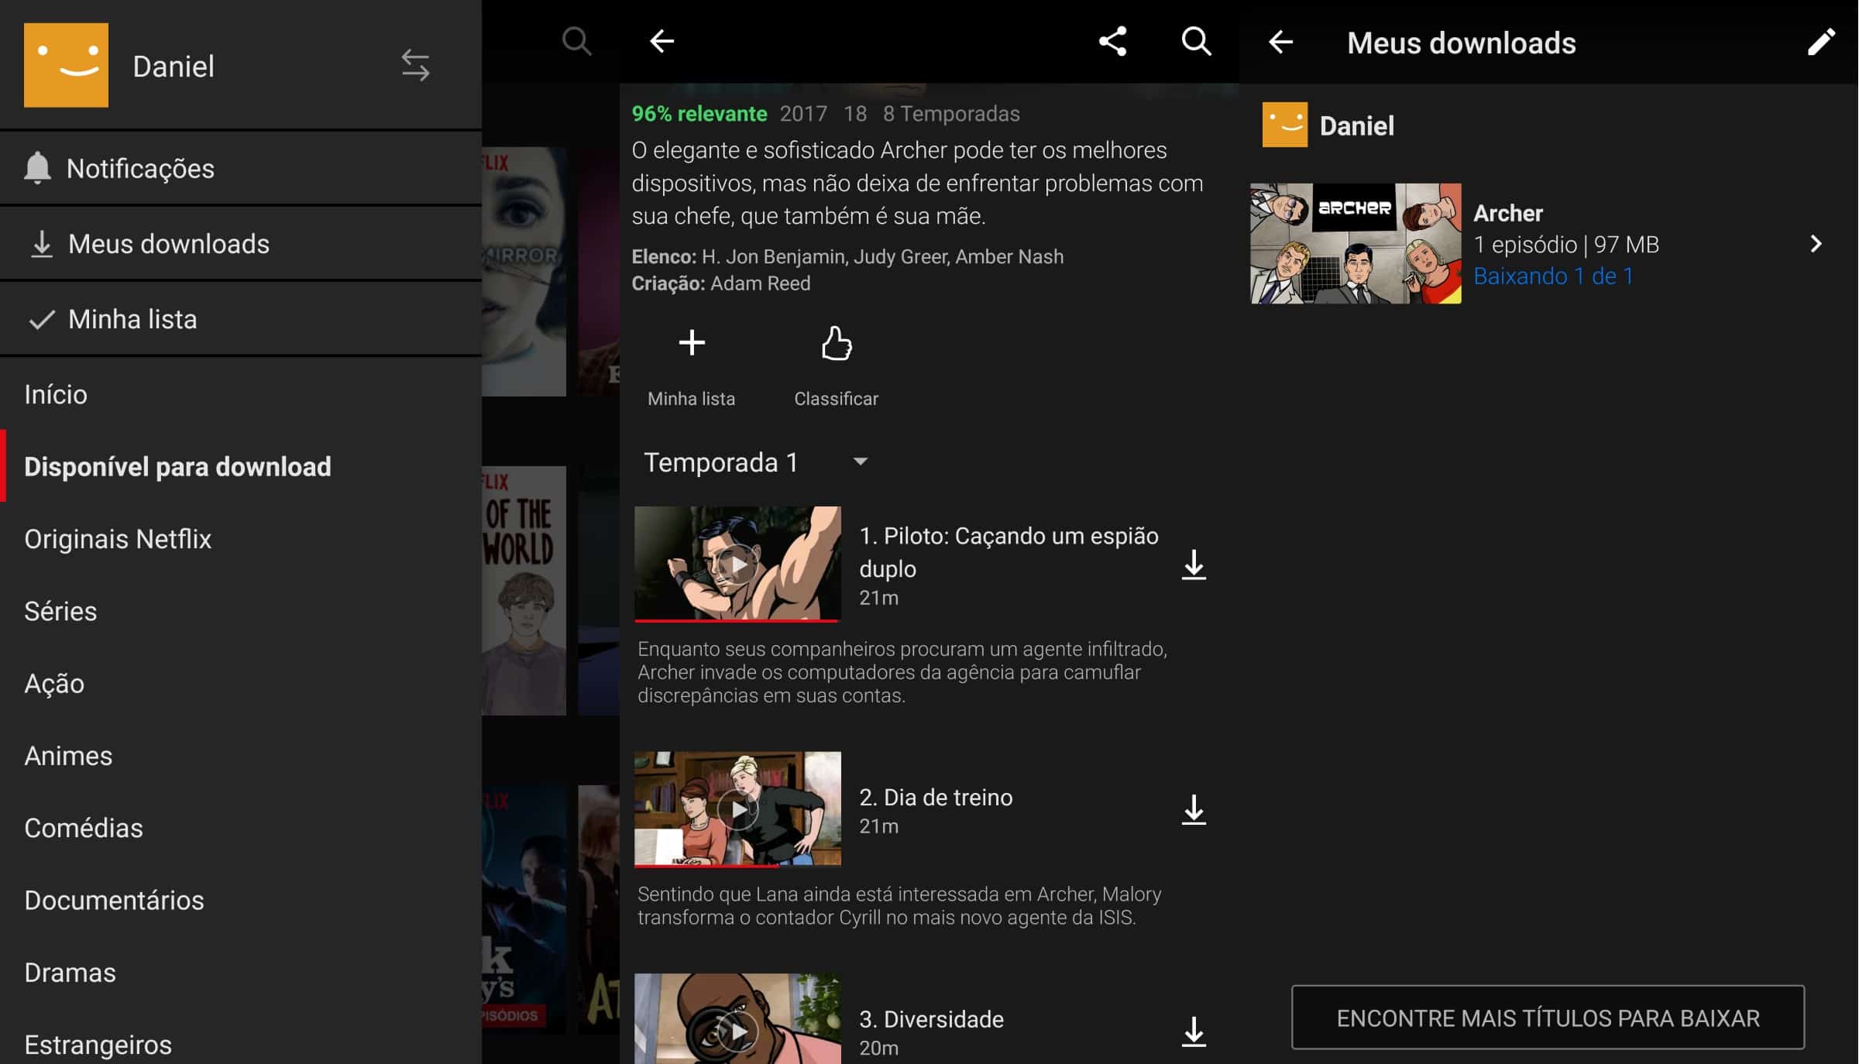Tap Daniel's avatar in Meus downloads
Image resolution: width=1859 pixels, height=1064 pixels.
click(1285, 125)
